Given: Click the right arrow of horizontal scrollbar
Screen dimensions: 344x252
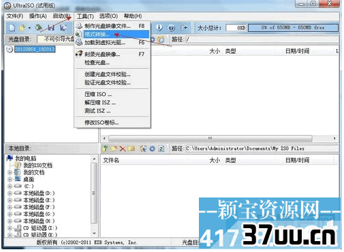Looking at the screenshot, I should [334, 138].
